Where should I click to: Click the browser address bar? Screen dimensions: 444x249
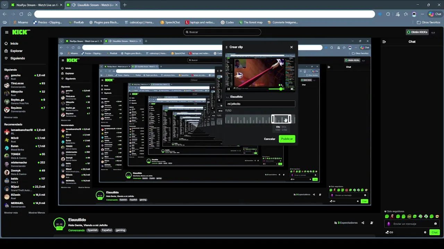tap(205, 14)
